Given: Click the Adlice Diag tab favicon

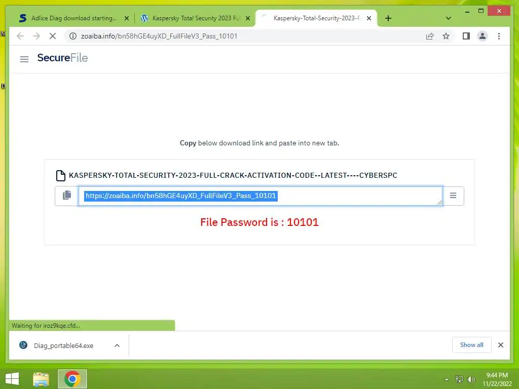Looking at the screenshot, I should click(x=22, y=18).
